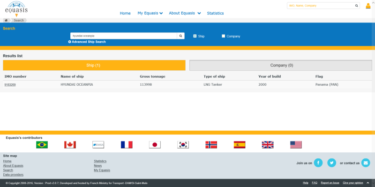Open the Home menu item
375x187 pixels.
(125, 13)
